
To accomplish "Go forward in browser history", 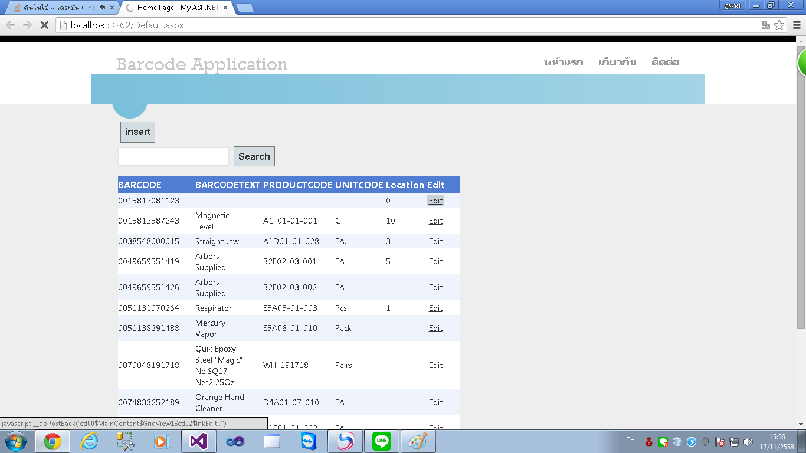I will 27,25.
